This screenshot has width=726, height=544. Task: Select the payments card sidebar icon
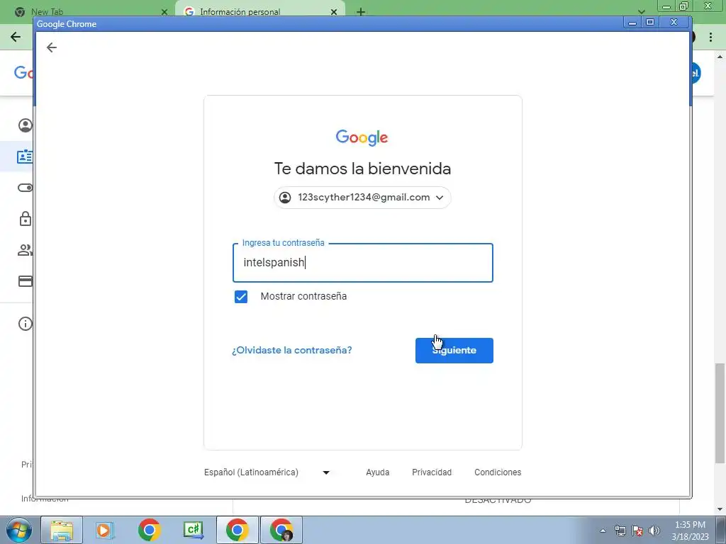[x=26, y=280]
